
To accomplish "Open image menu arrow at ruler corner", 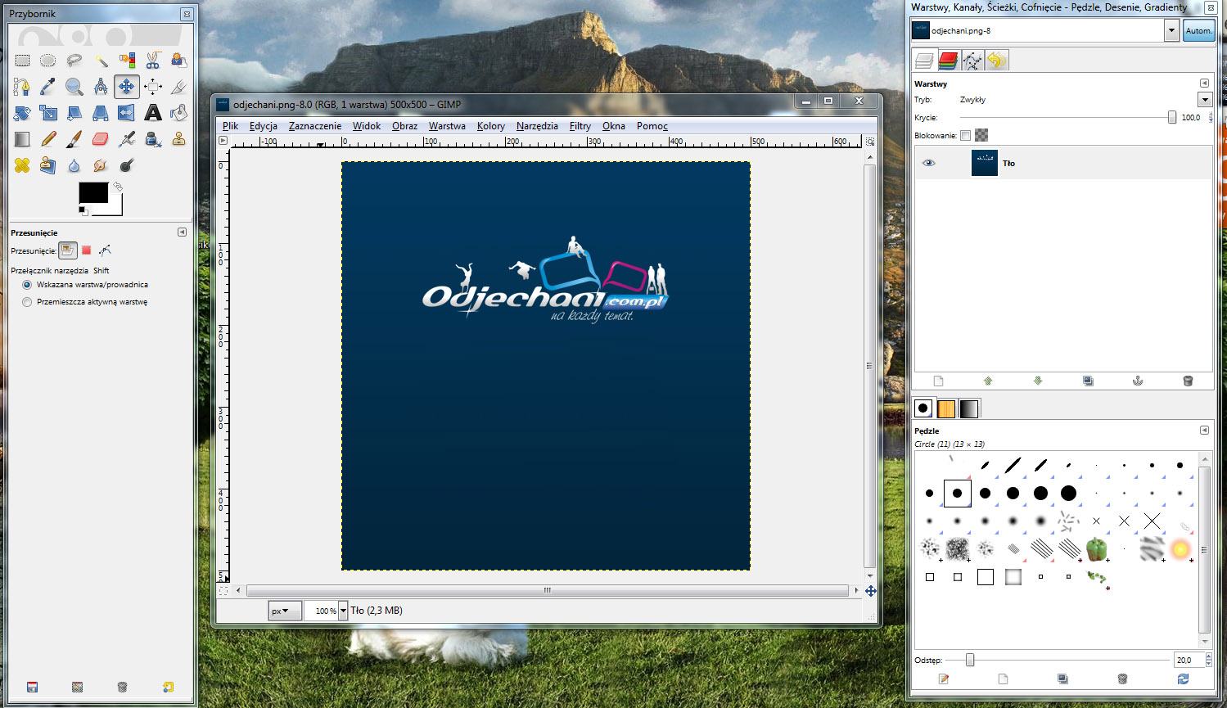I will click(223, 141).
